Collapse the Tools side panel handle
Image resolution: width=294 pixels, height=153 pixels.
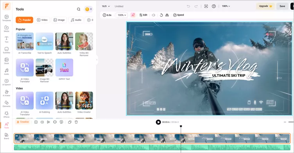97,60
